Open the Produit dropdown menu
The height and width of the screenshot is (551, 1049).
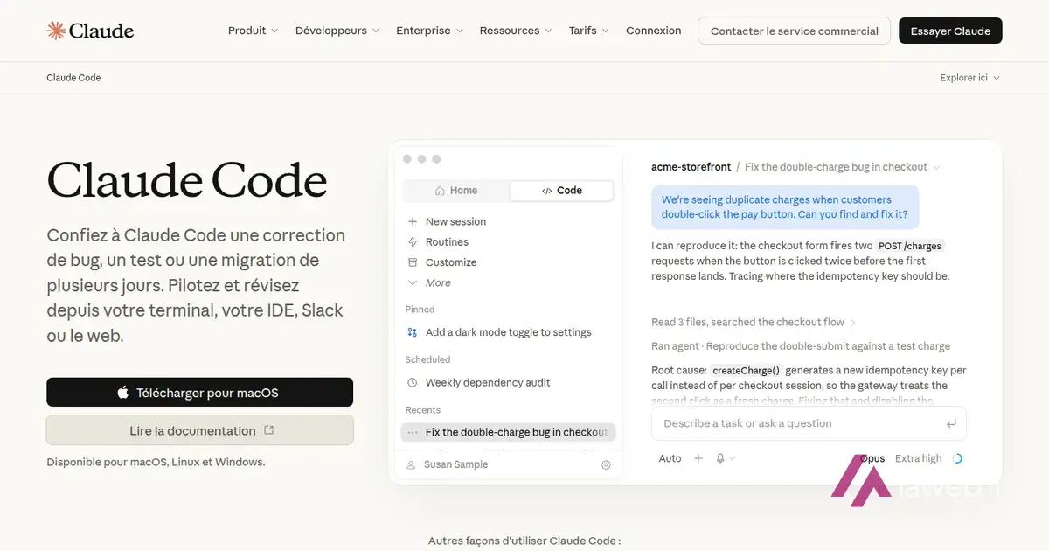click(253, 31)
